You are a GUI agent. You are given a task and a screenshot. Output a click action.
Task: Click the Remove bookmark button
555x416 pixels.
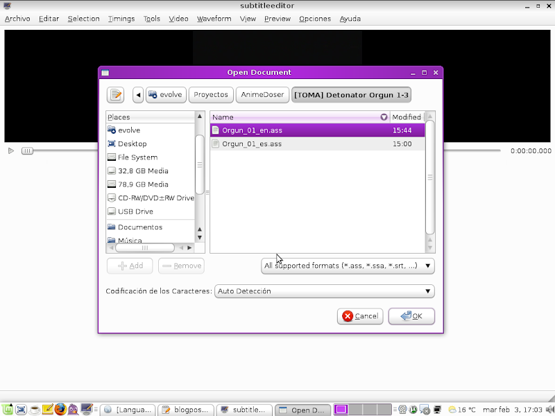(181, 266)
